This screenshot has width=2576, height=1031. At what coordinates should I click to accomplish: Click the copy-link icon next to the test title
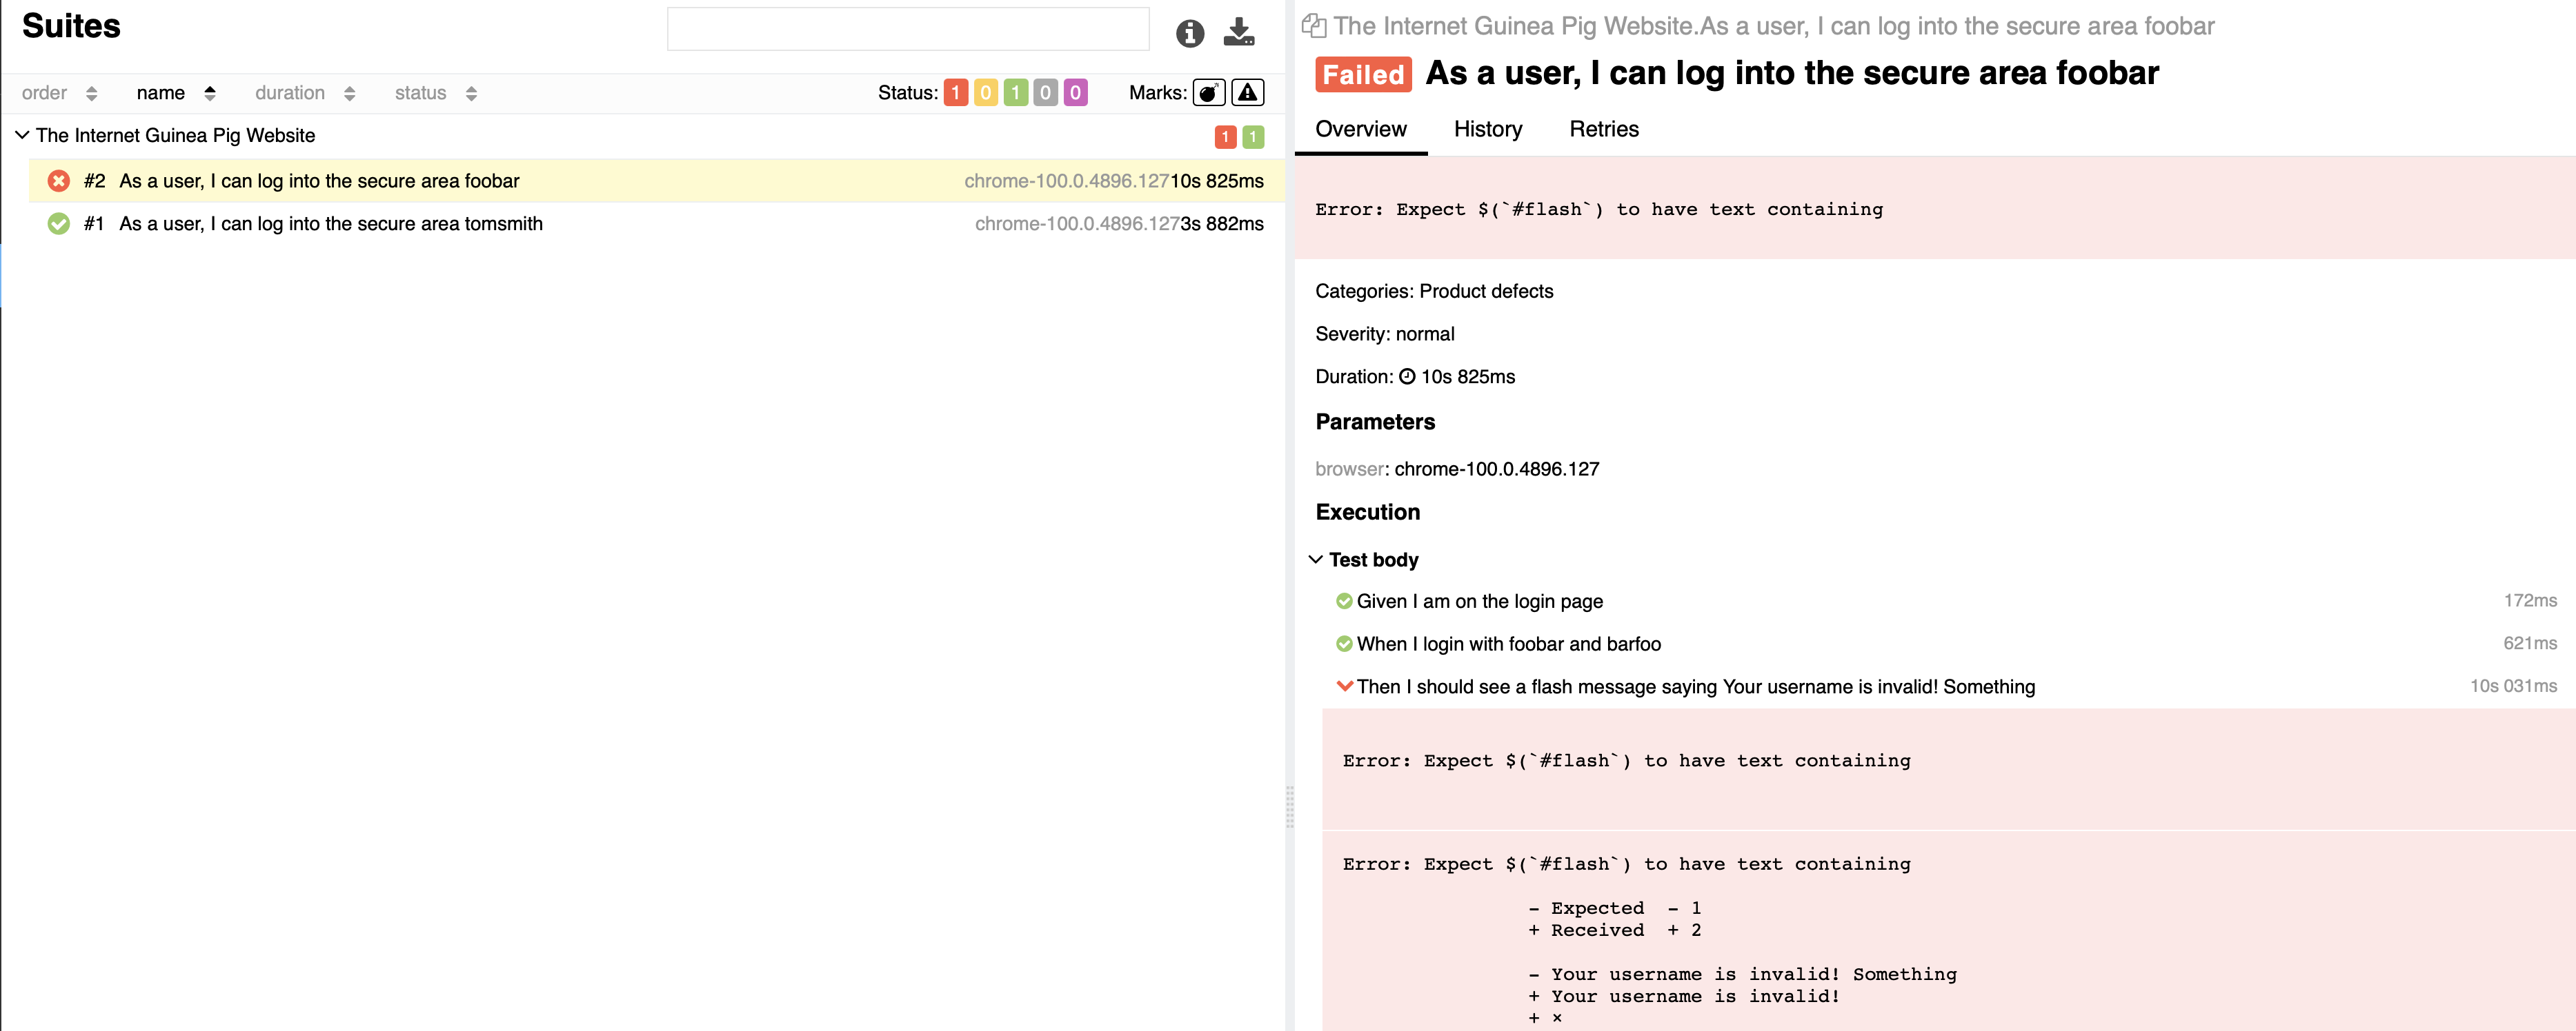coord(1314,25)
